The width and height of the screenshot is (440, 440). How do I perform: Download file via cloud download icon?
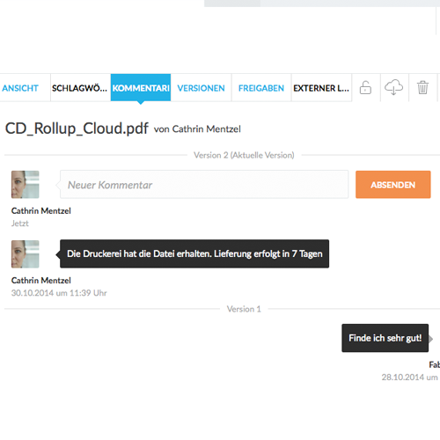point(393,87)
